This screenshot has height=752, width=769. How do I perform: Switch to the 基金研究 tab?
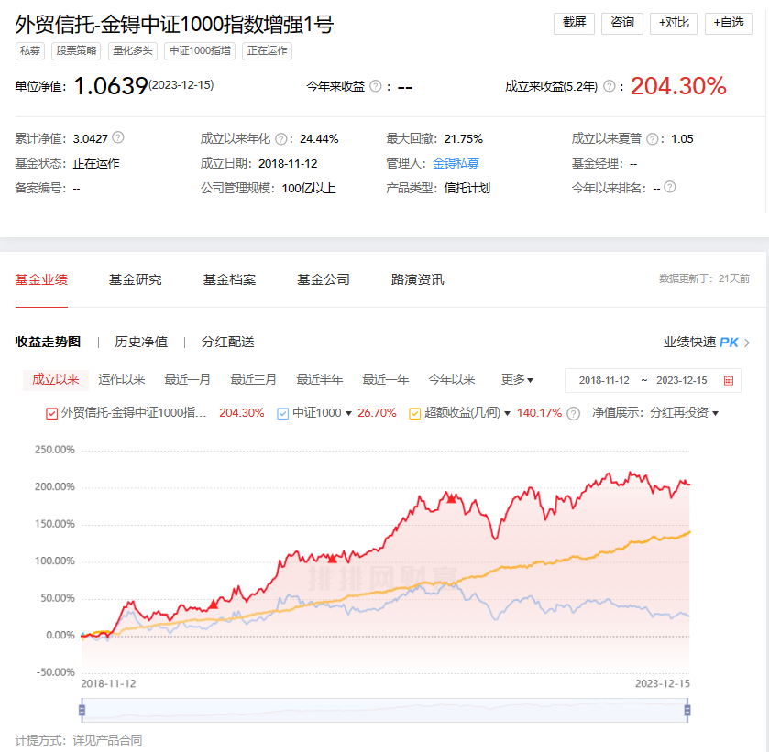tap(135, 279)
